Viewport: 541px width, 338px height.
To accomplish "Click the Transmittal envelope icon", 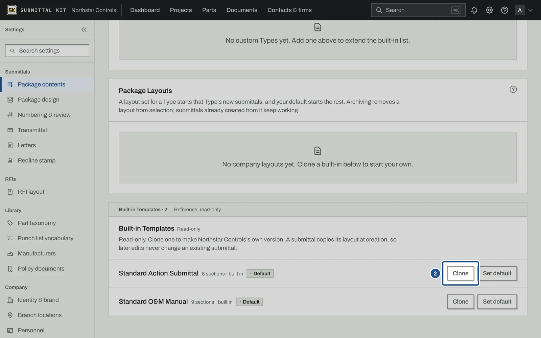I will click(10, 130).
